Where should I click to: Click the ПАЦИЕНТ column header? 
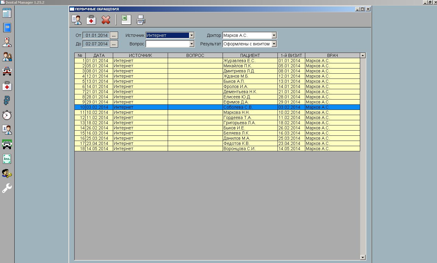click(x=250, y=55)
